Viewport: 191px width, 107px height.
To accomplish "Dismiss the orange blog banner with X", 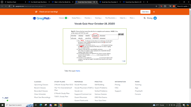I will click(x=154, y=12).
